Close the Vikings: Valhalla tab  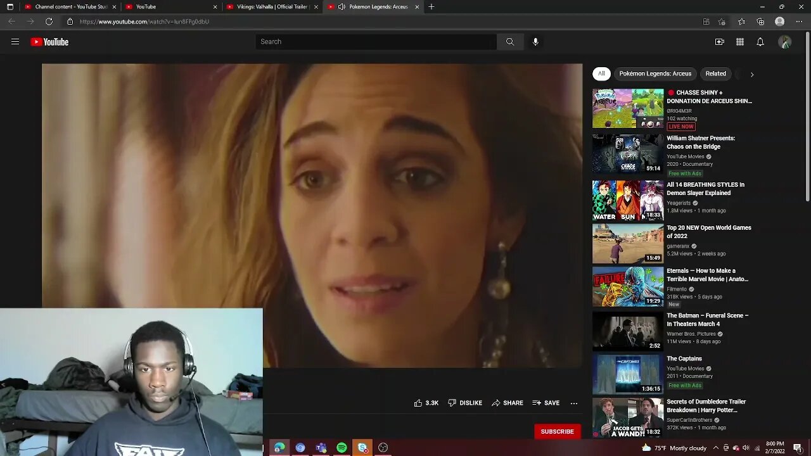pos(316,6)
